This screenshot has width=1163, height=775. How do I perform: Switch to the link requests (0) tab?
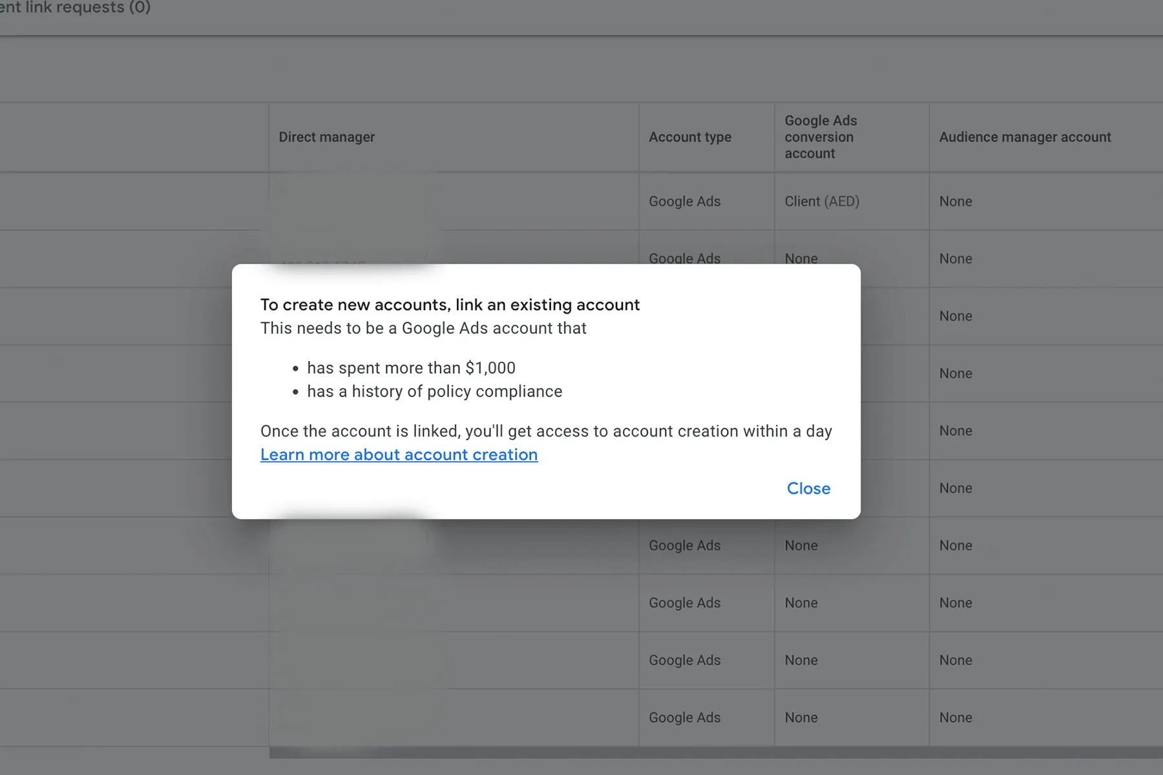click(x=75, y=8)
